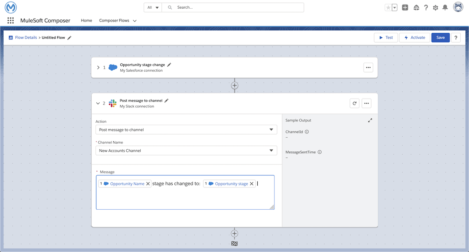The height and width of the screenshot is (252, 469).
Task: Click the Save button
Action: (440, 37)
